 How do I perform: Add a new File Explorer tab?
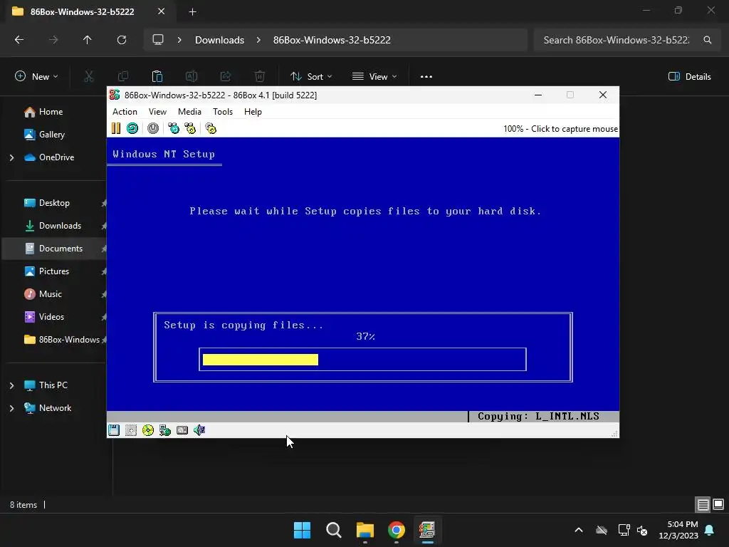tap(192, 11)
